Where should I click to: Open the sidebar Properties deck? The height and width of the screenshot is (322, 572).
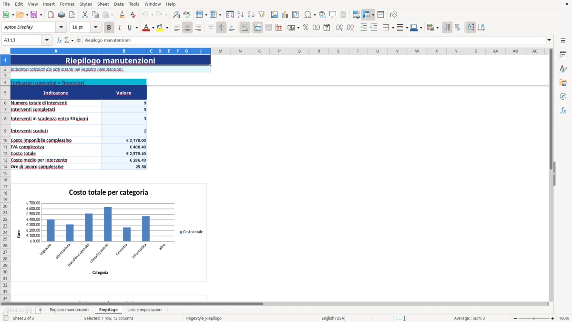563,55
